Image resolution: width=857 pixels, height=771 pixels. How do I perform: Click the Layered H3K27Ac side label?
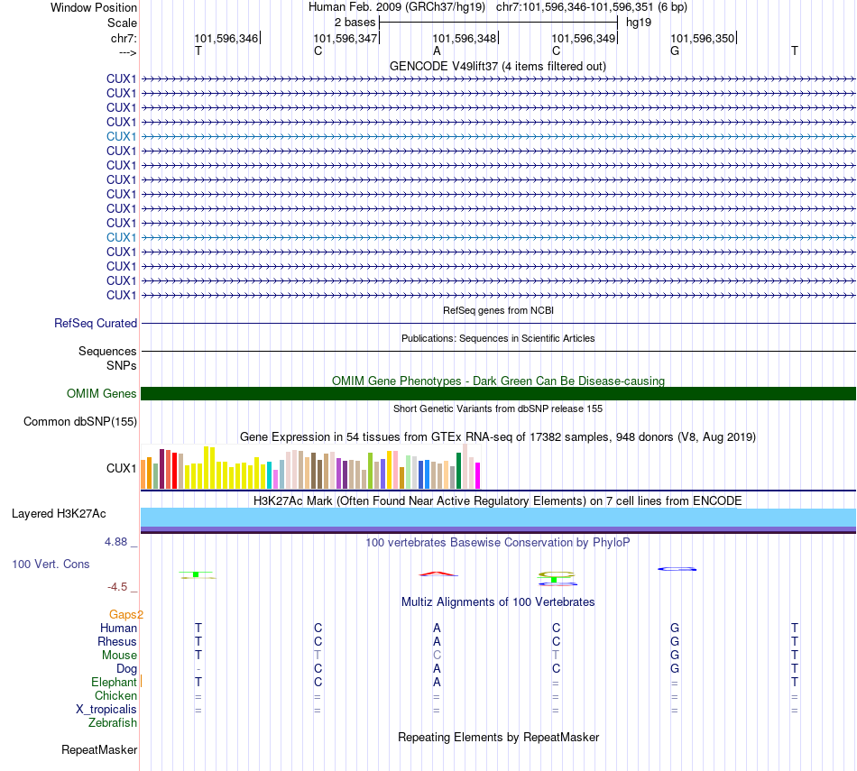[59, 514]
